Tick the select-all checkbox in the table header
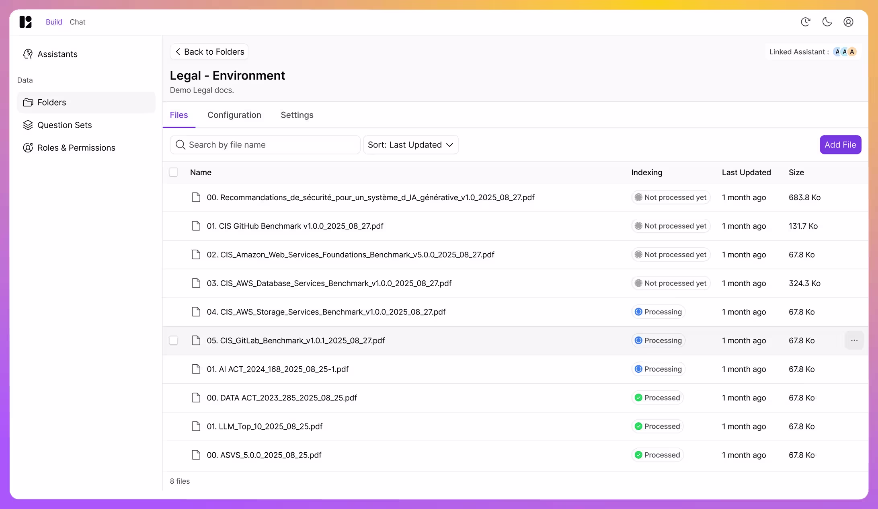 pyautogui.click(x=173, y=172)
